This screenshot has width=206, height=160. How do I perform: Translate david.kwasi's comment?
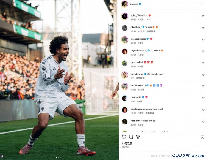pos(140,78)
